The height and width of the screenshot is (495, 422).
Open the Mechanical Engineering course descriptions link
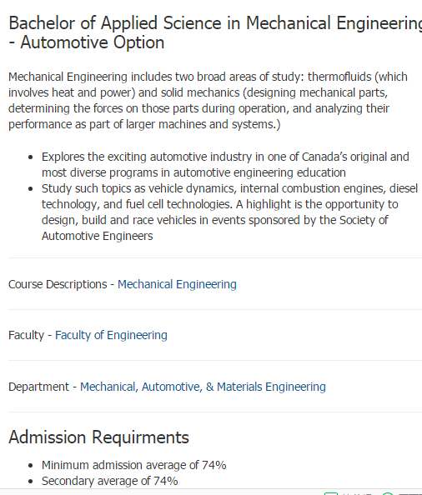(177, 284)
